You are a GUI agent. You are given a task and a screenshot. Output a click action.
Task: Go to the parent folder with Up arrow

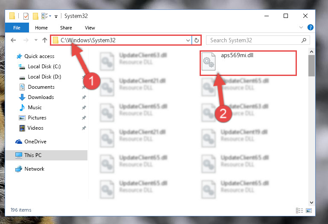pyautogui.click(x=44, y=40)
